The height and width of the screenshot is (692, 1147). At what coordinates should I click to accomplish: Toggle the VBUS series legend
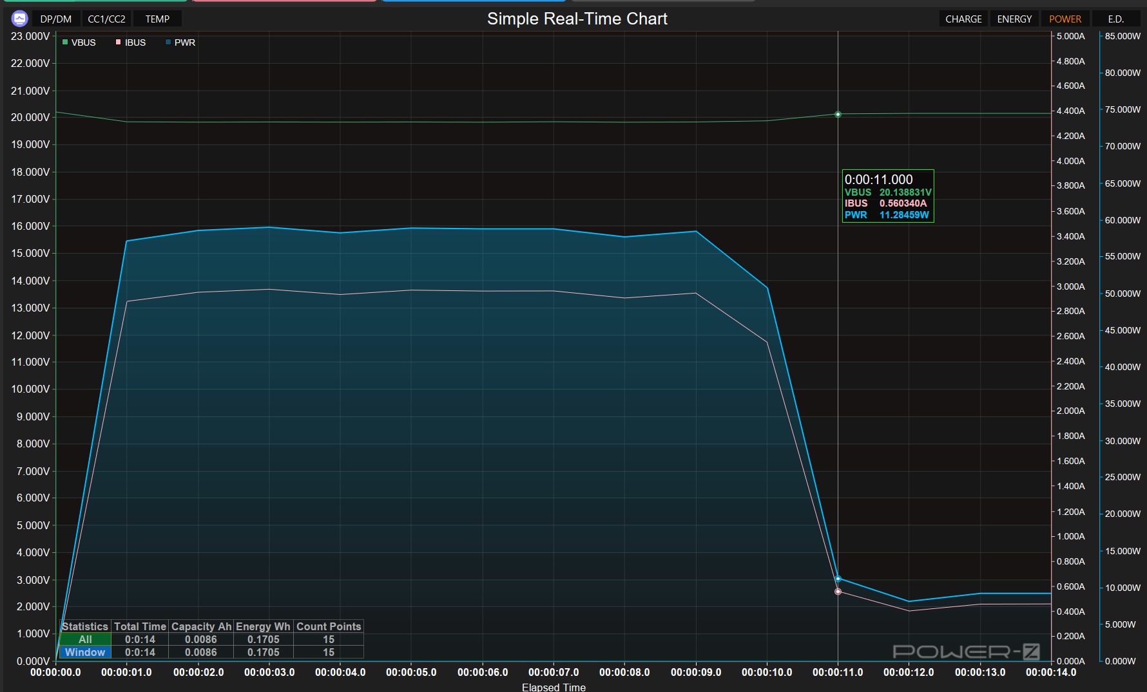click(x=83, y=42)
